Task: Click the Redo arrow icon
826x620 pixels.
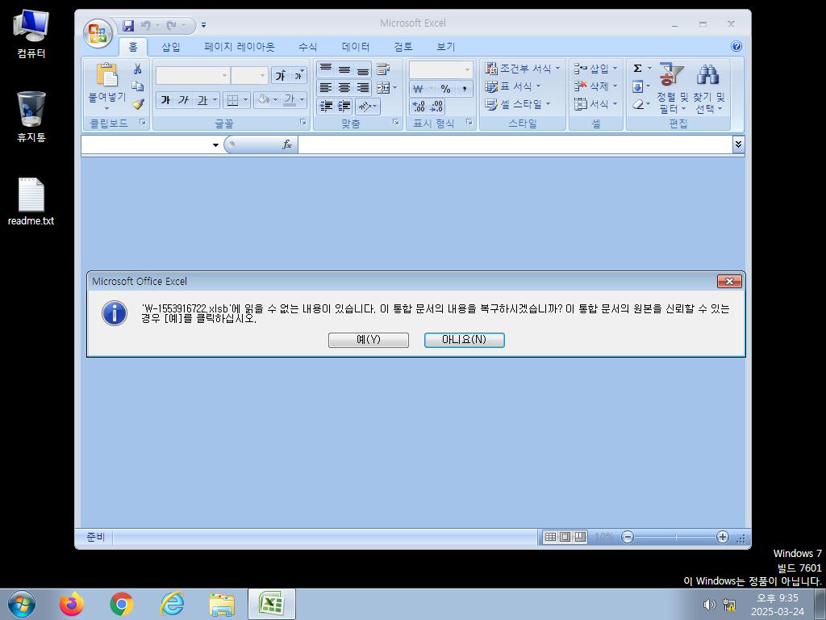Action: point(172,25)
